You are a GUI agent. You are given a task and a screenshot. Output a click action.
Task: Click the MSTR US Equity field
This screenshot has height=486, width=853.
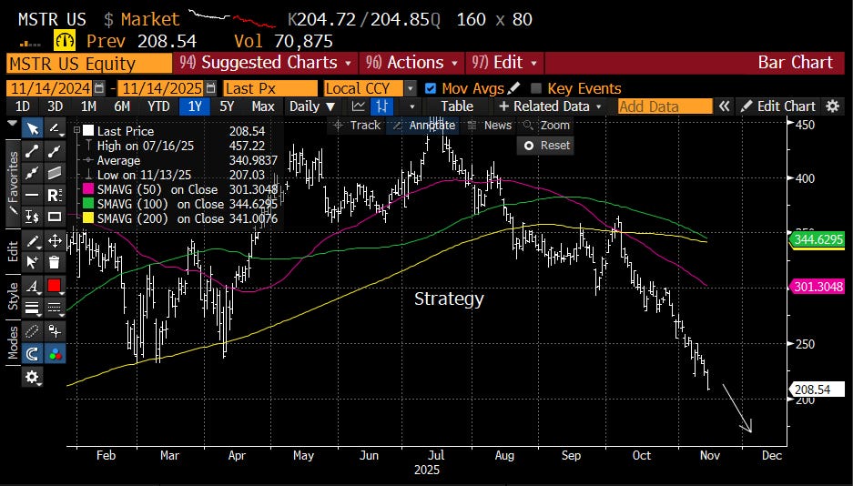pyautogui.click(x=89, y=63)
